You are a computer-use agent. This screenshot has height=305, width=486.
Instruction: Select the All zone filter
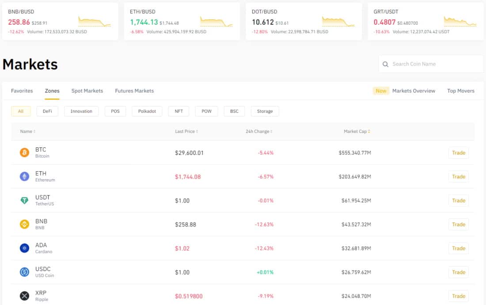point(21,111)
